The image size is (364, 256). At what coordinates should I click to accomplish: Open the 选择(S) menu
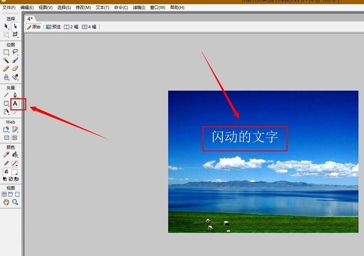point(64,7)
